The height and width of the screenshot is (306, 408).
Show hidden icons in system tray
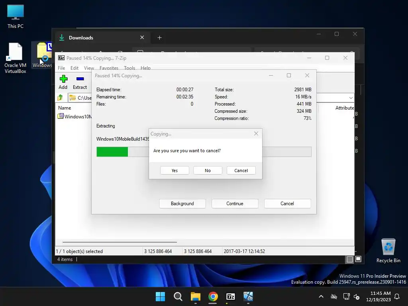[x=321, y=296]
